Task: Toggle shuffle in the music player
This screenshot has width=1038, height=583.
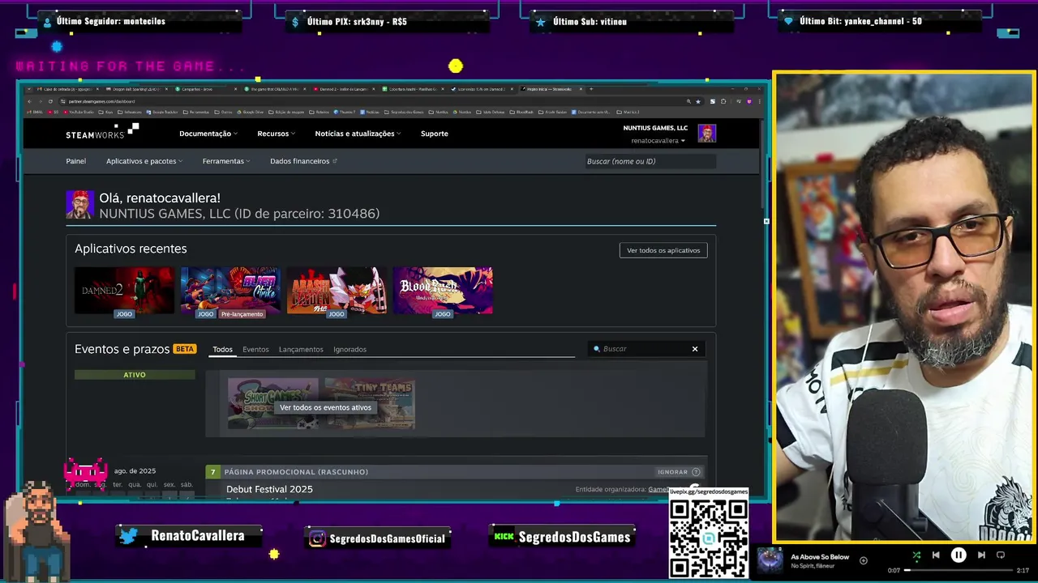Action: [x=916, y=555]
